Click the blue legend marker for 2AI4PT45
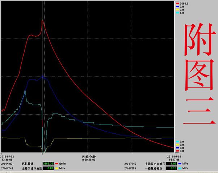218x173 pixels. pos(180,164)
